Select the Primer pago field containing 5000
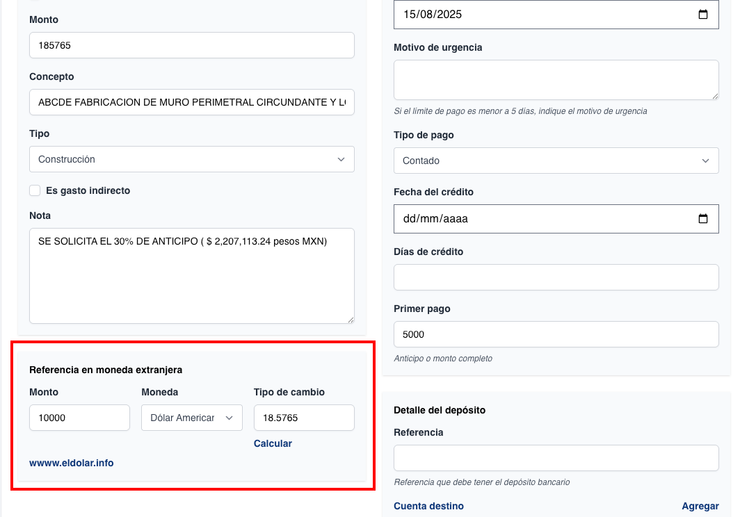Image resolution: width=756 pixels, height=517 pixels. tap(556, 334)
